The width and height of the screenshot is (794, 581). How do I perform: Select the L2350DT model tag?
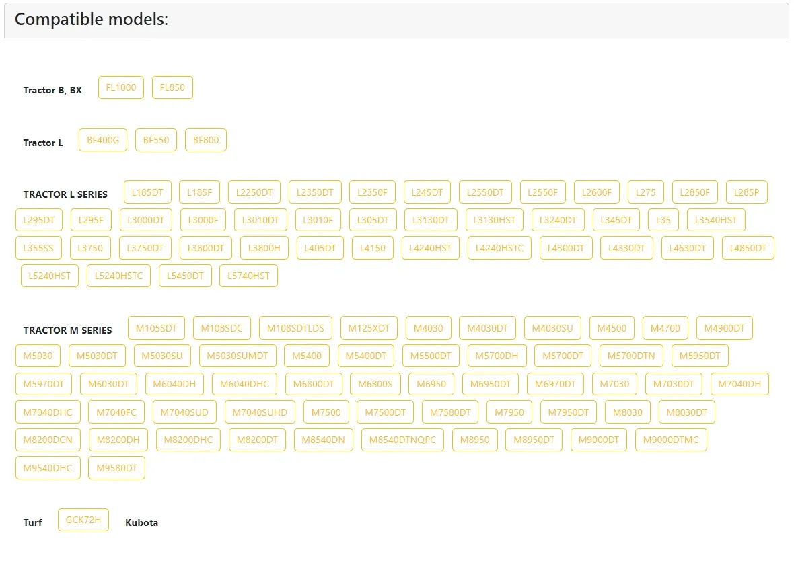pyautogui.click(x=315, y=192)
